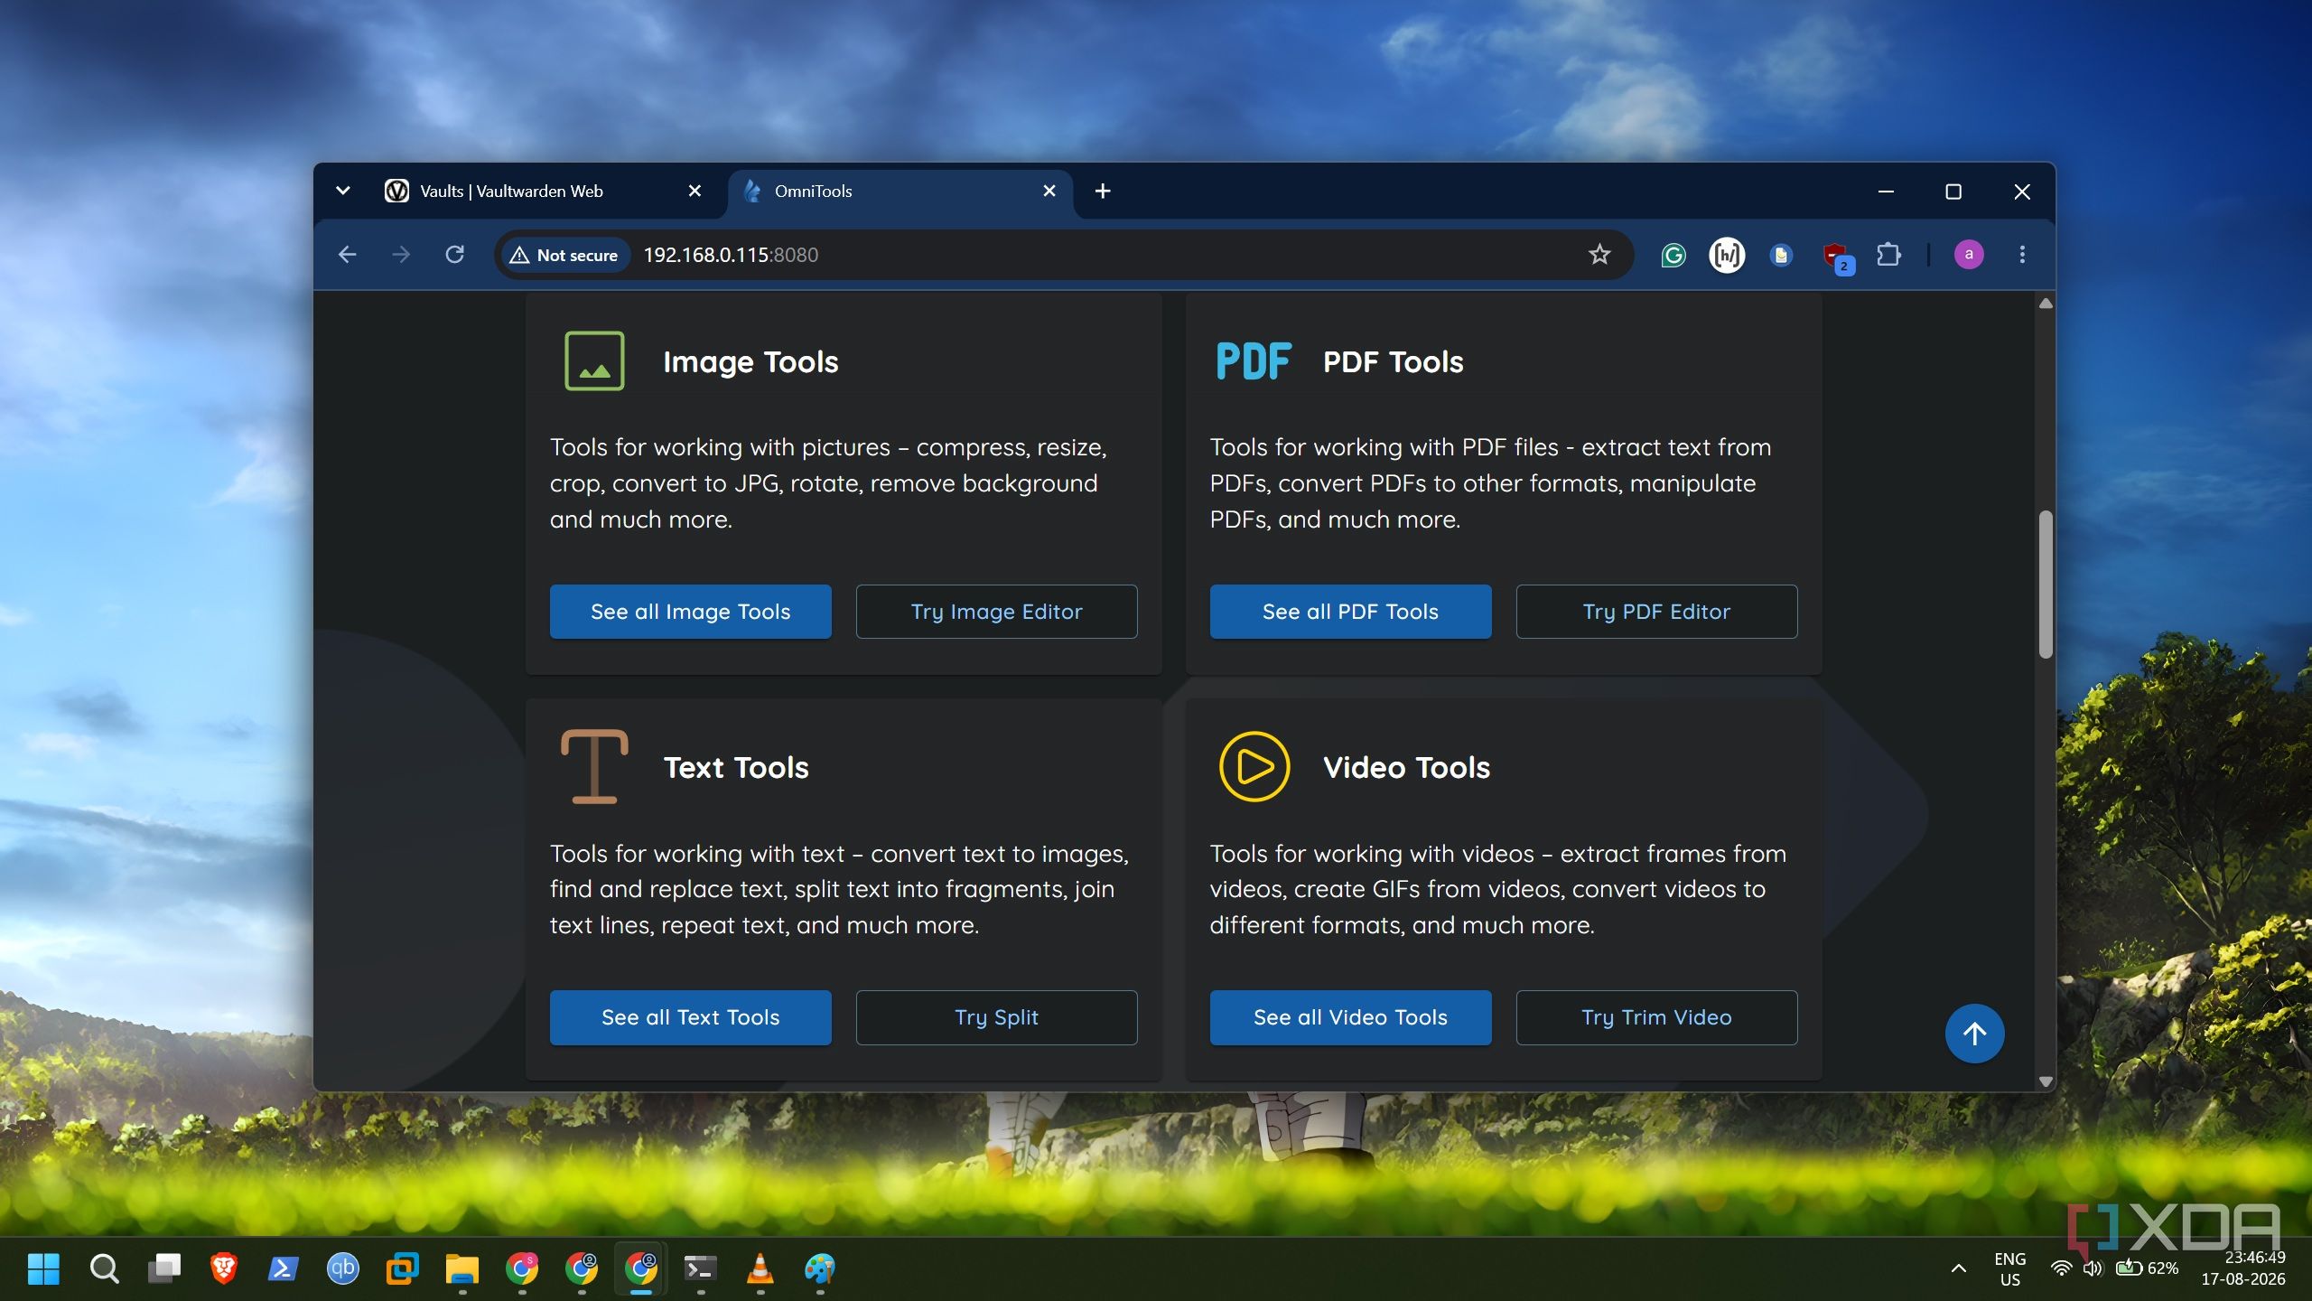The height and width of the screenshot is (1301, 2312).
Task: Open a new browser tab
Action: (x=1103, y=191)
